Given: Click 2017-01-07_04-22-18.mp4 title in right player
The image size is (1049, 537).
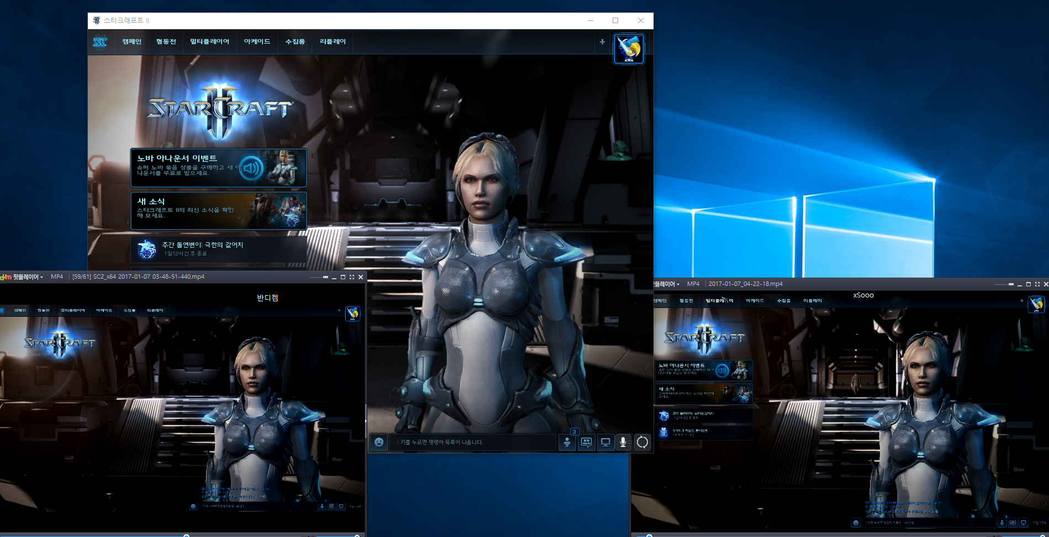Looking at the screenshot, I should (x=746, y=284).
